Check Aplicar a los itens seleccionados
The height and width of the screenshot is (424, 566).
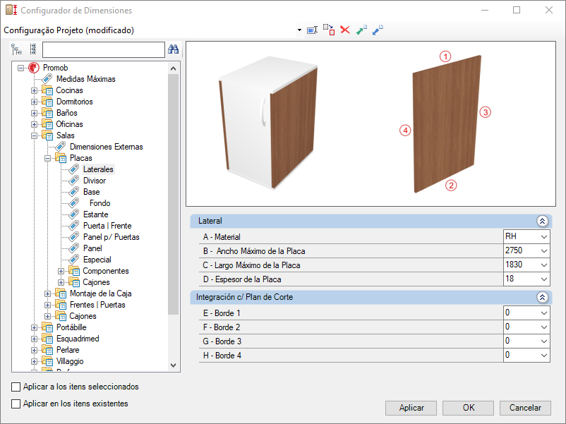point(16,387)
